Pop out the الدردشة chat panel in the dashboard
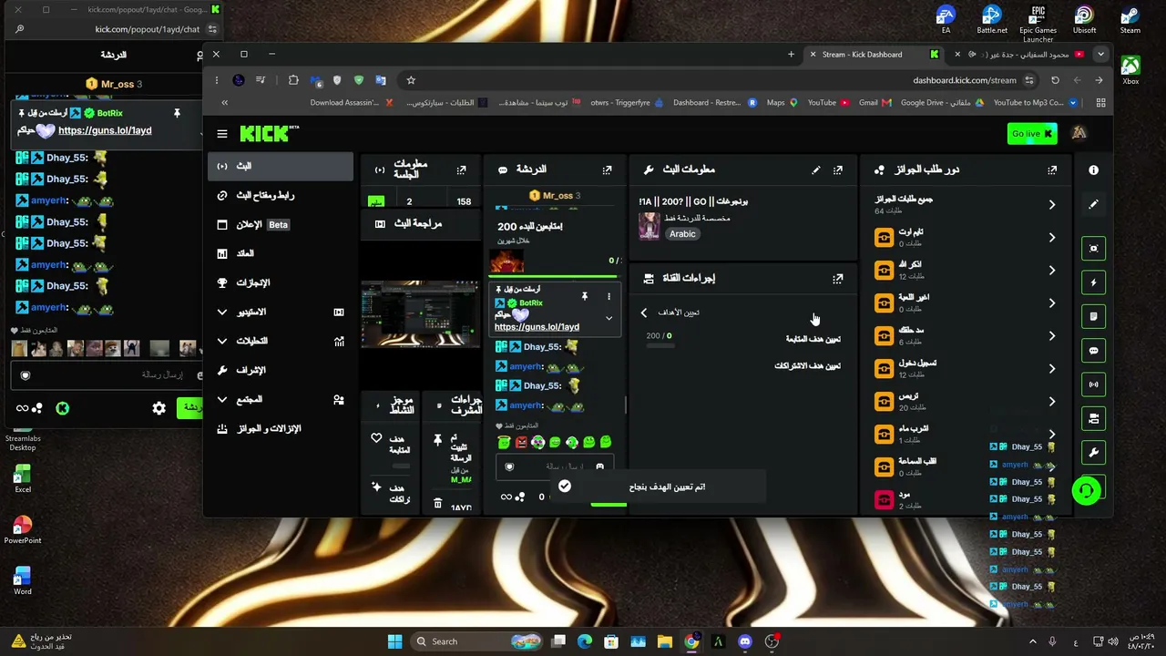 pos(607,169)
